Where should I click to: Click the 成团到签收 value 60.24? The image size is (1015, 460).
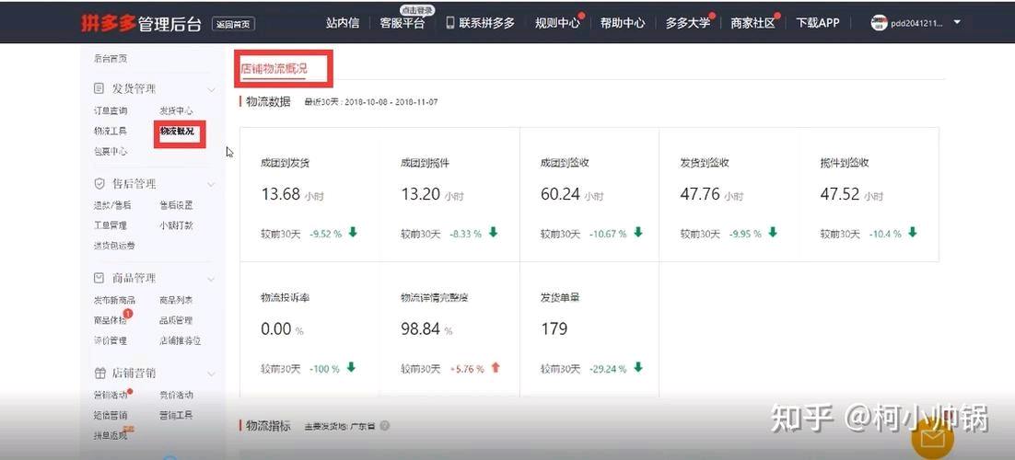(x=561, y=194)
